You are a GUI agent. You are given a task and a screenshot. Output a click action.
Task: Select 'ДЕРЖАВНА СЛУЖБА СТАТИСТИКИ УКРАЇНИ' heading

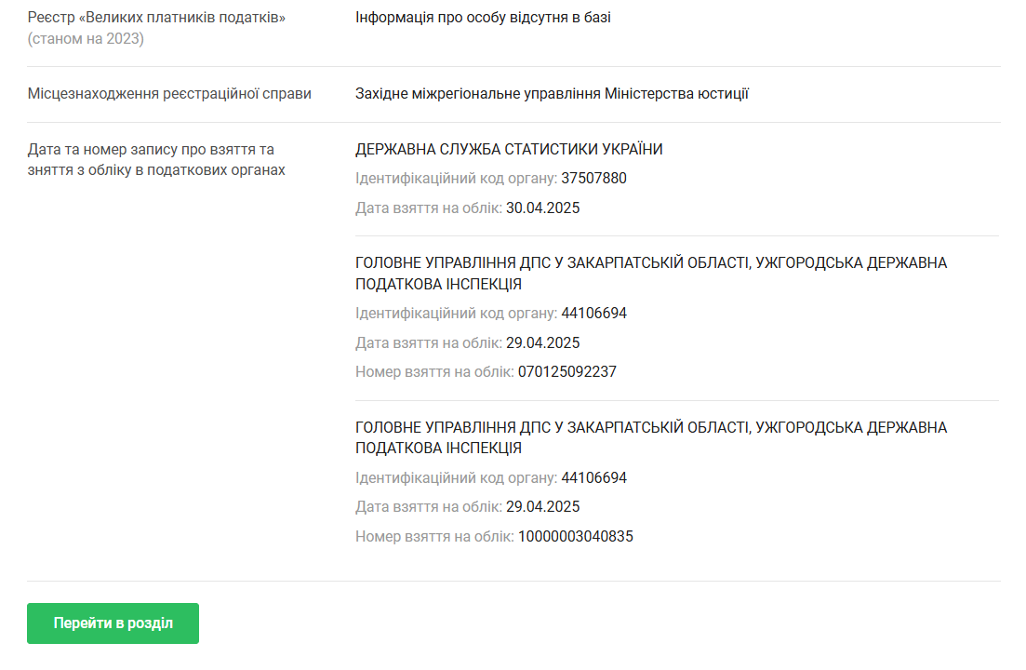[x=509, y=149]
